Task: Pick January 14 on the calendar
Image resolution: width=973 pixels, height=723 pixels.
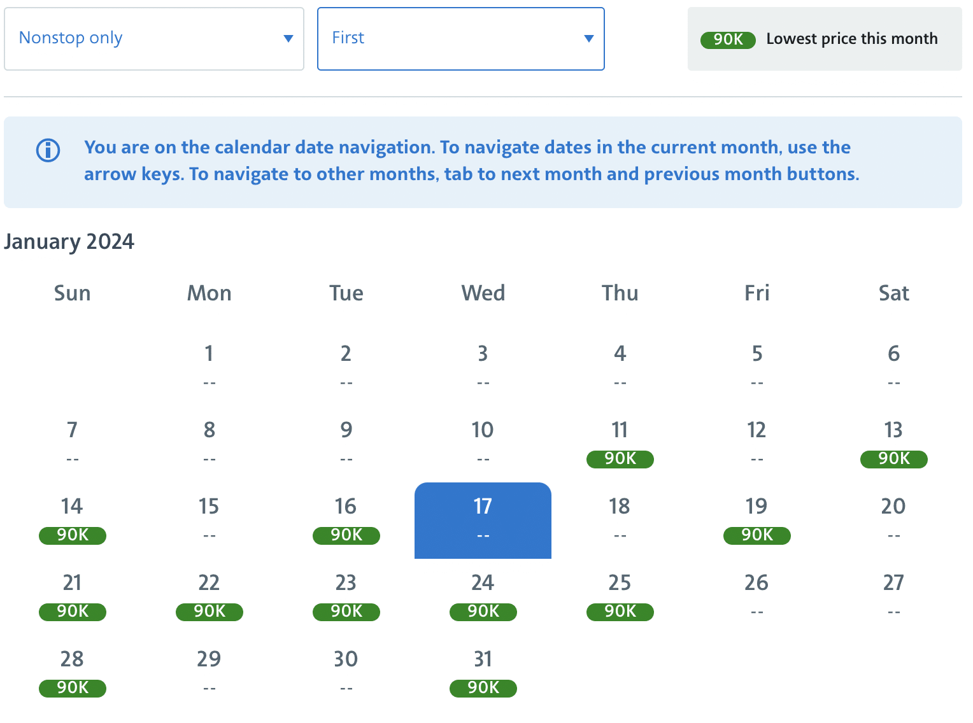Action: coord(73,521)
